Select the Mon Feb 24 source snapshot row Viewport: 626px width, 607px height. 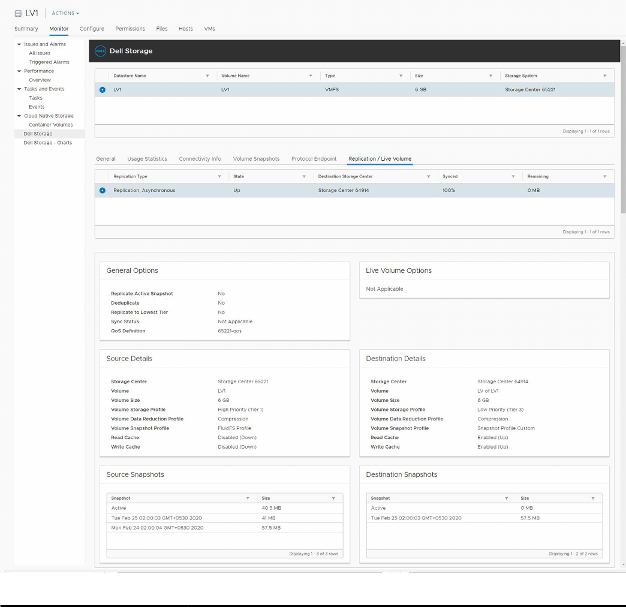(x=157, y=528)
